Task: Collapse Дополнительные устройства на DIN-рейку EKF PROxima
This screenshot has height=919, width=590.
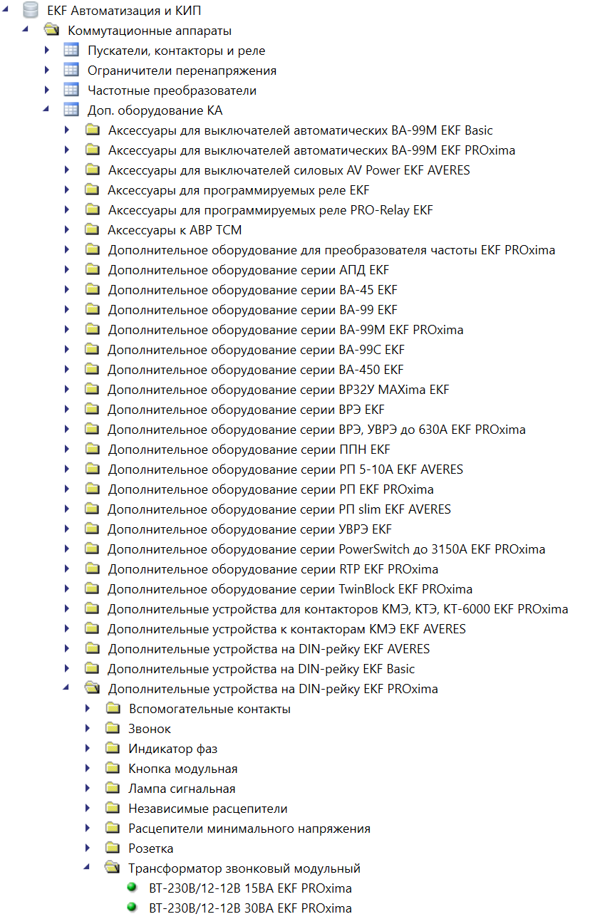Action: point(68,689)
